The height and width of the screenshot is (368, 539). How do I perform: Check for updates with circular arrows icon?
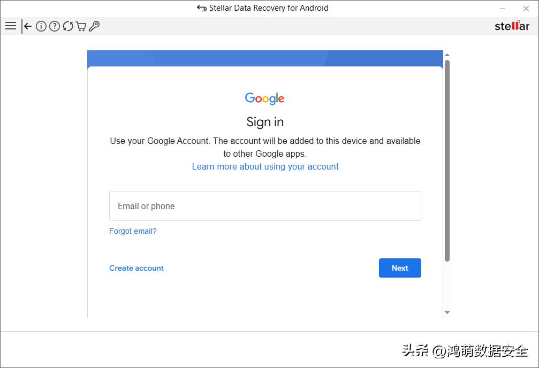coord(68,26)
